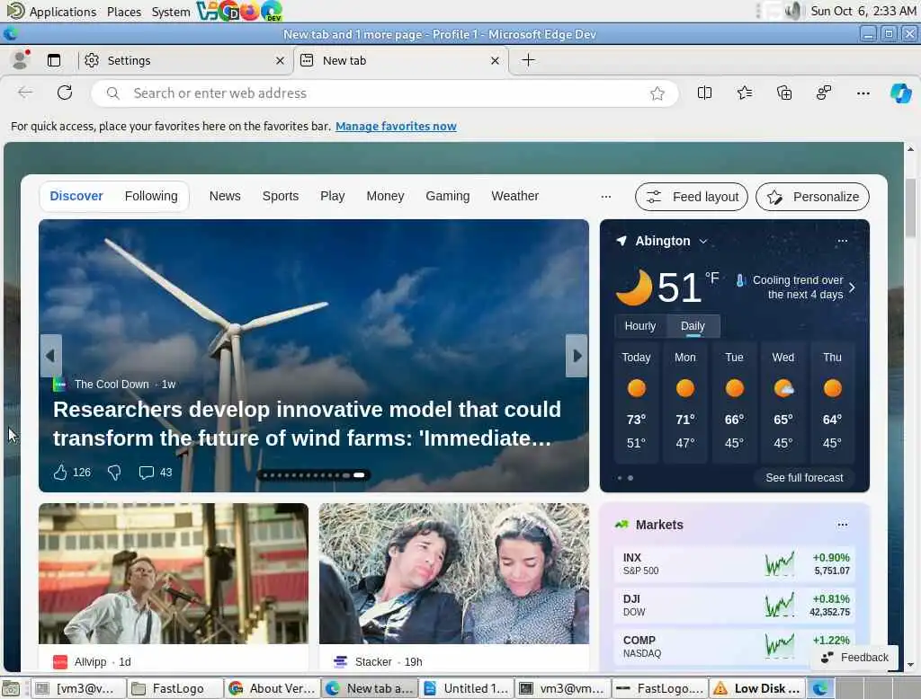Add this page to favorites star

pos(657,93)
